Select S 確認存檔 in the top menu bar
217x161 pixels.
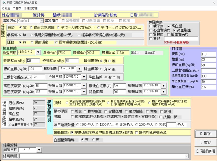tap(31, 8)
